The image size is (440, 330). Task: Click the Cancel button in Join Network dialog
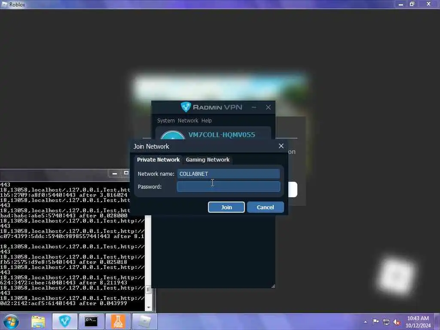coord(265,207)
